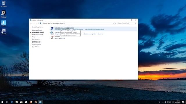Go back with the address bar Back arrow
Image resolution: width=186 pixels, height=104 pixels.
pyautogui.click(x=31, y=23)
